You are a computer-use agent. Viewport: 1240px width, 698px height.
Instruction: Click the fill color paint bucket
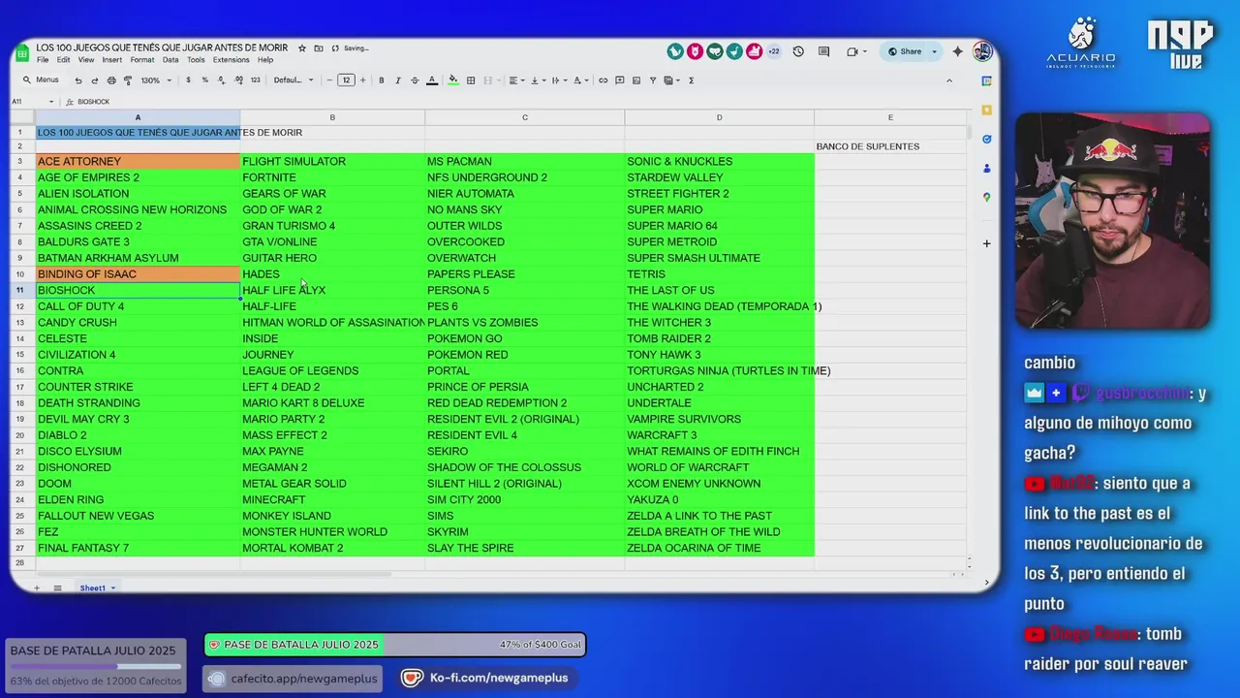click(452, 80)
